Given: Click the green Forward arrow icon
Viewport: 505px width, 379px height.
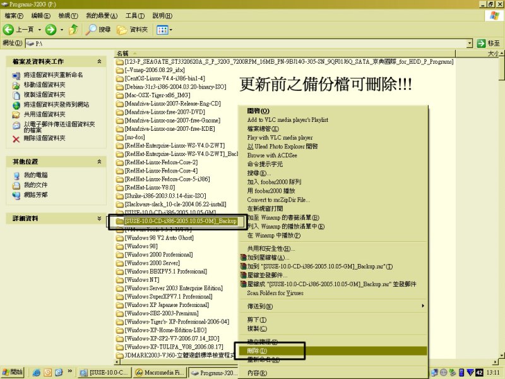Looking at the screenshot, I should 50,30.
